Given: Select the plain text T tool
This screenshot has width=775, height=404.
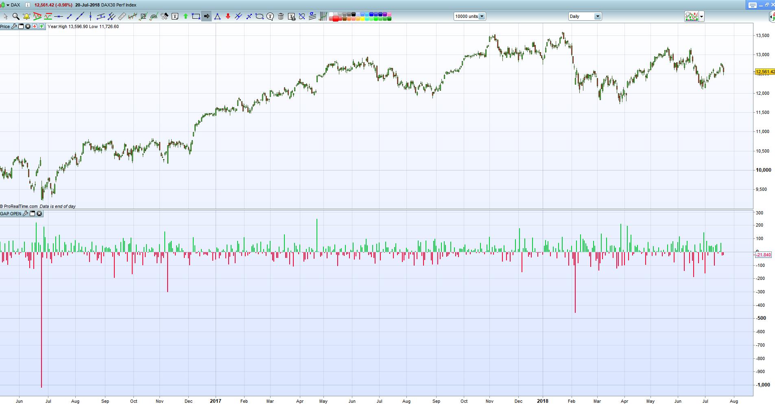Looking at the screenshot, I should pyautogui.click(x=175, y=17).
